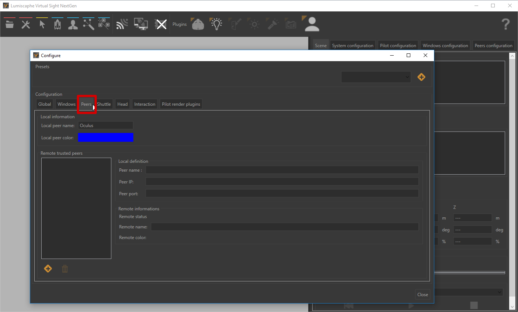This screenshot has height=312, width=518.
Task: Click the wireless signal broadcast icon
Action: pyautogui.click(x=122, y=24)
